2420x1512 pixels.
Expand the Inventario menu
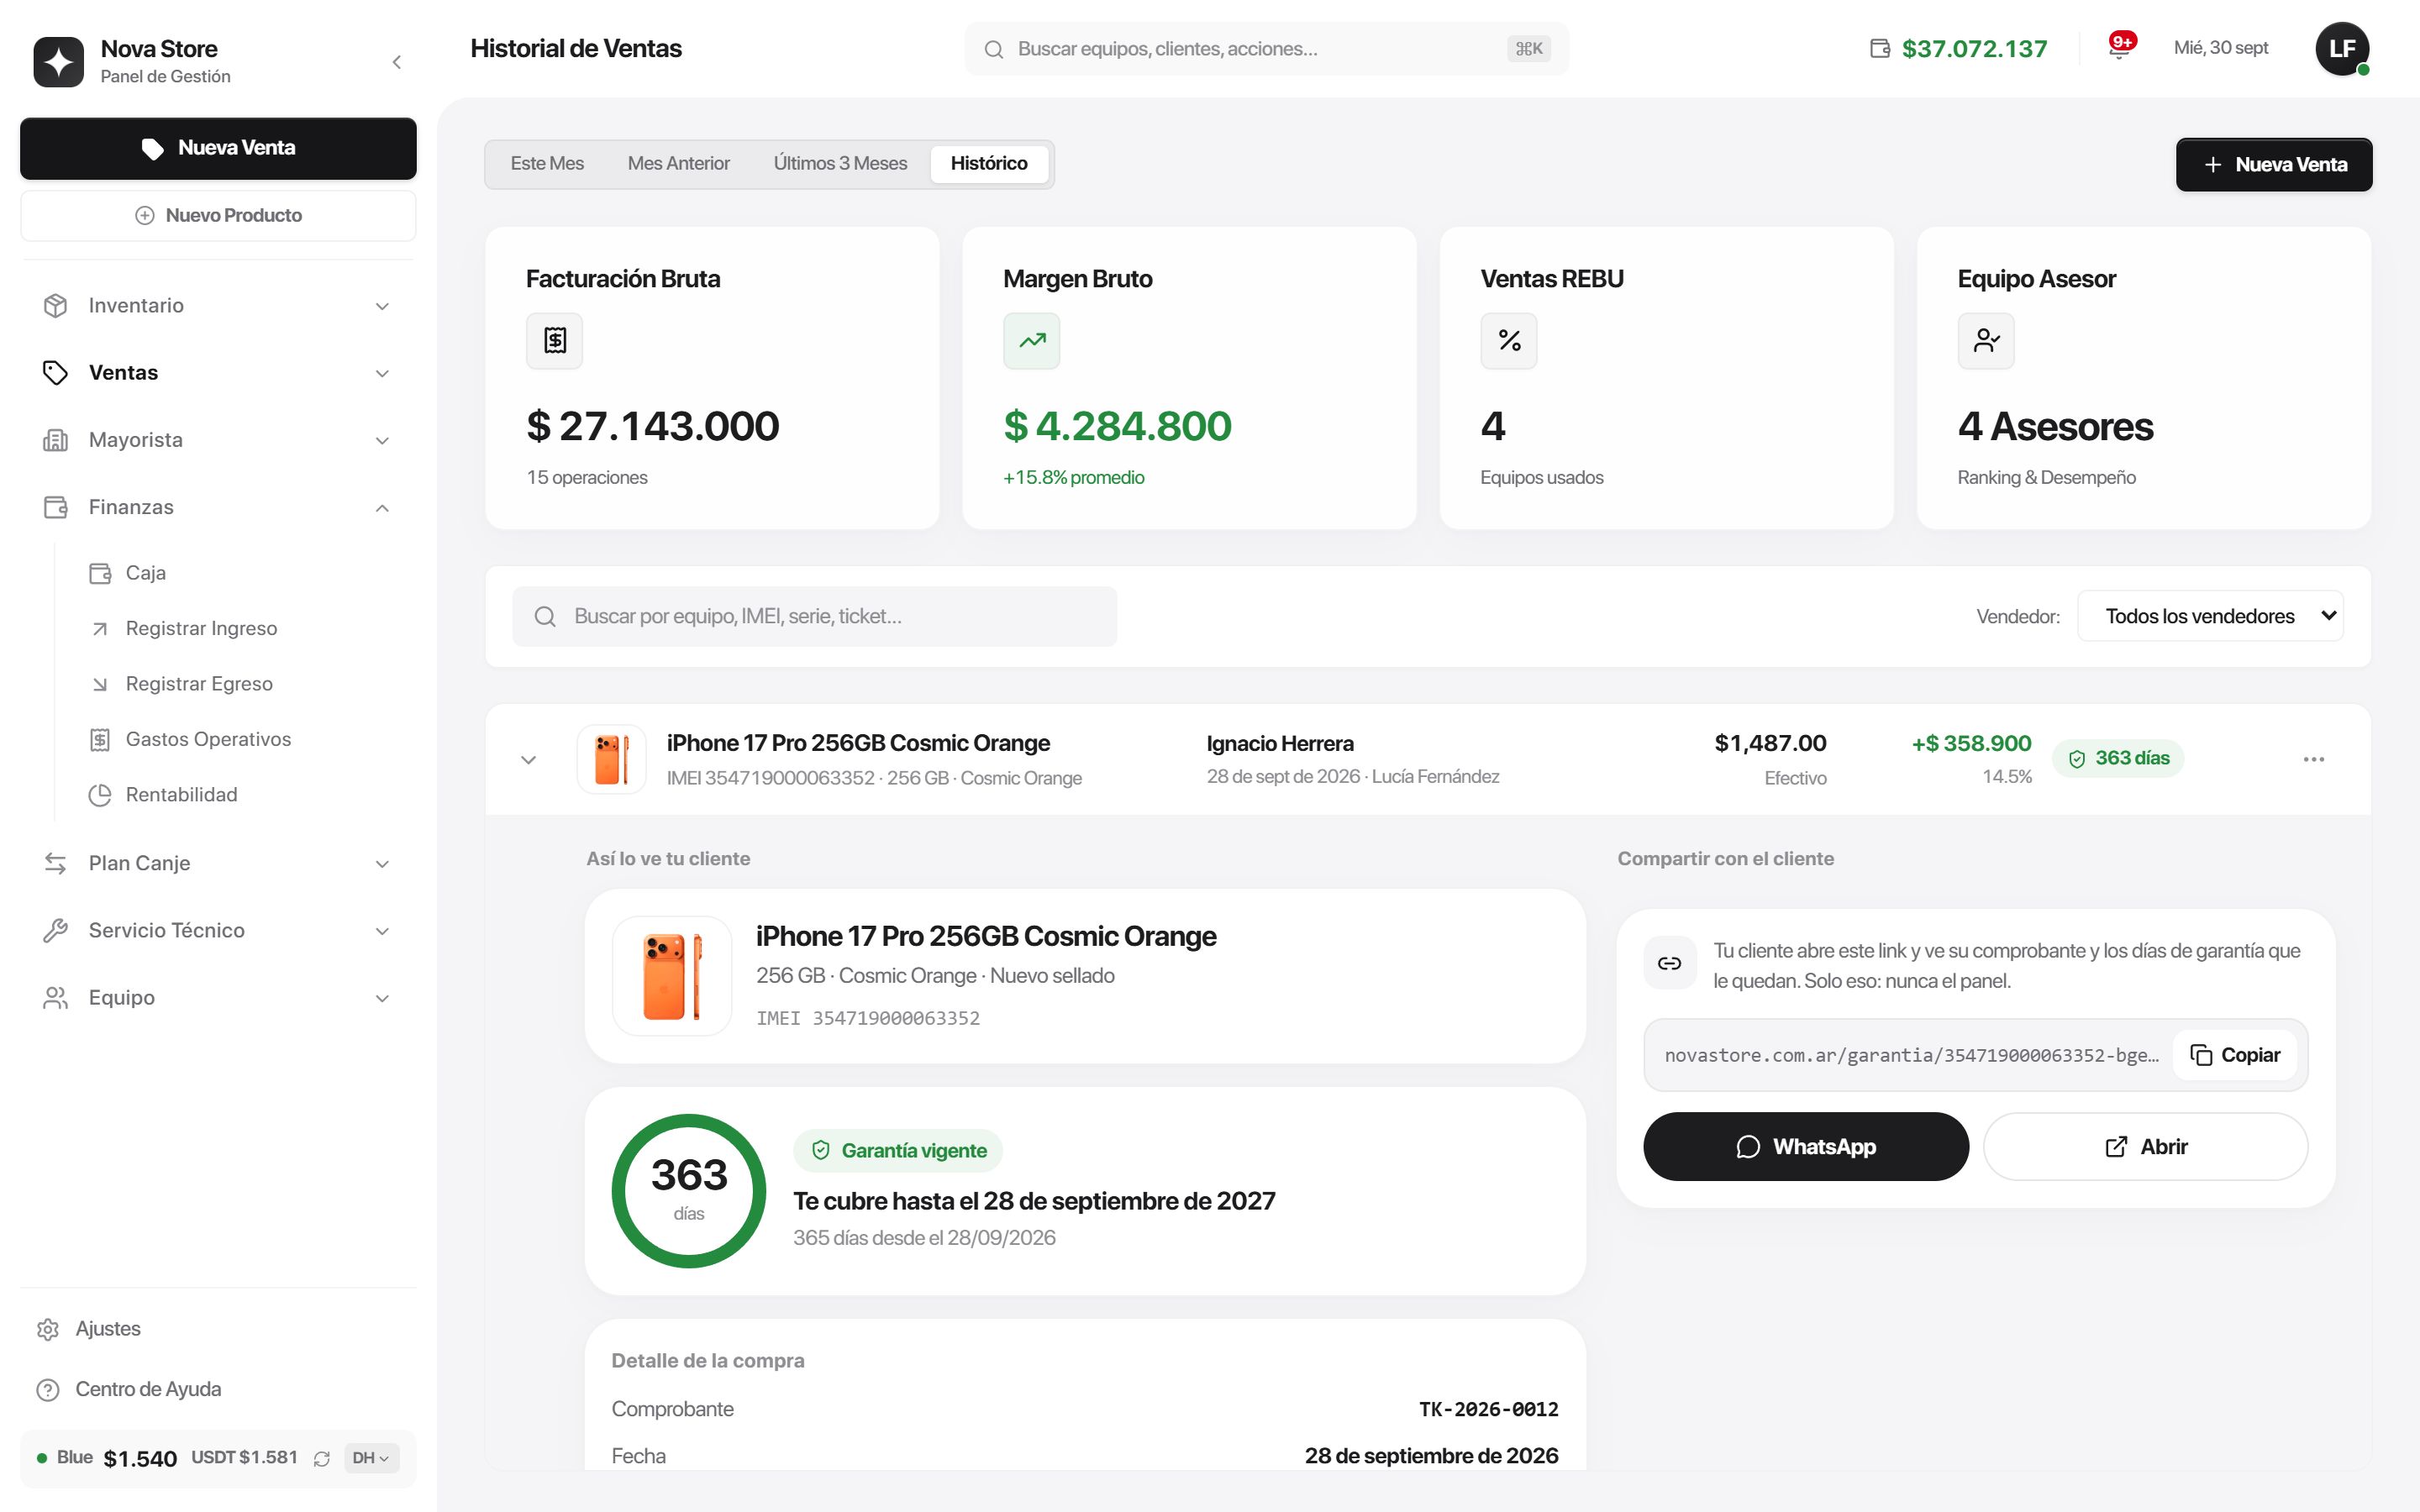click(x=218, y=306)
